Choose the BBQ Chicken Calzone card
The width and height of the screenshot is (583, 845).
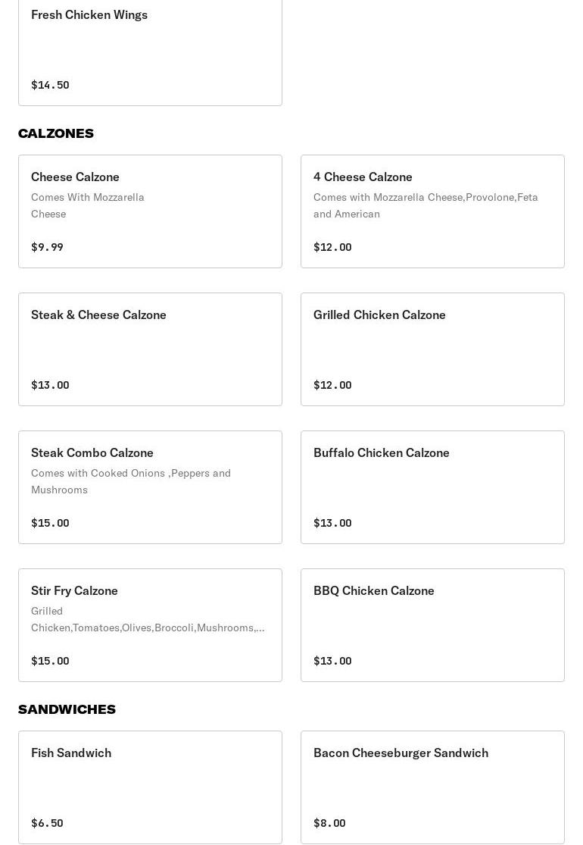[x=432, y=624]
